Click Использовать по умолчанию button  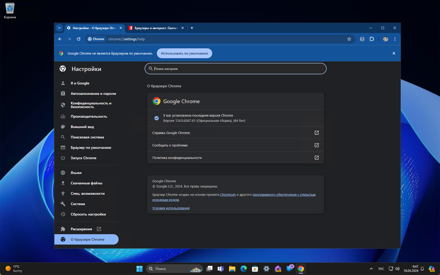pos(184,53)
